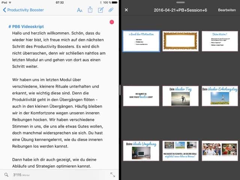Place cursor in 'Wir haben uns im letzten Modul' paragraph
Screen dimensions: 240x180
coord(58,113)
